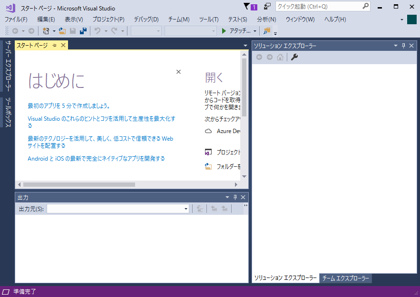Screen dimensions: 420x297
Task: Open Properties wrench icon in Solution Explorer
Action: click(x=294, y=57)
